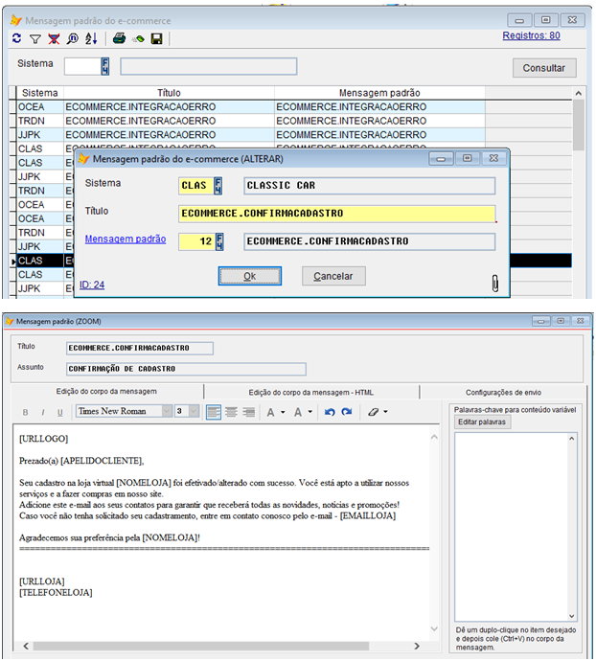Click the horizontal scrollbar under message body
The width and height of the screenshot is (596, 661).
220,647
